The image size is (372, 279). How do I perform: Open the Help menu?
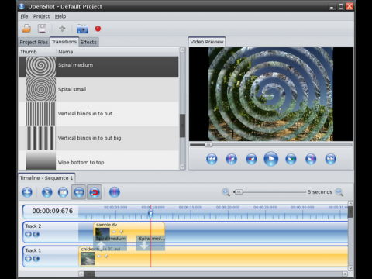click(60, 16)
